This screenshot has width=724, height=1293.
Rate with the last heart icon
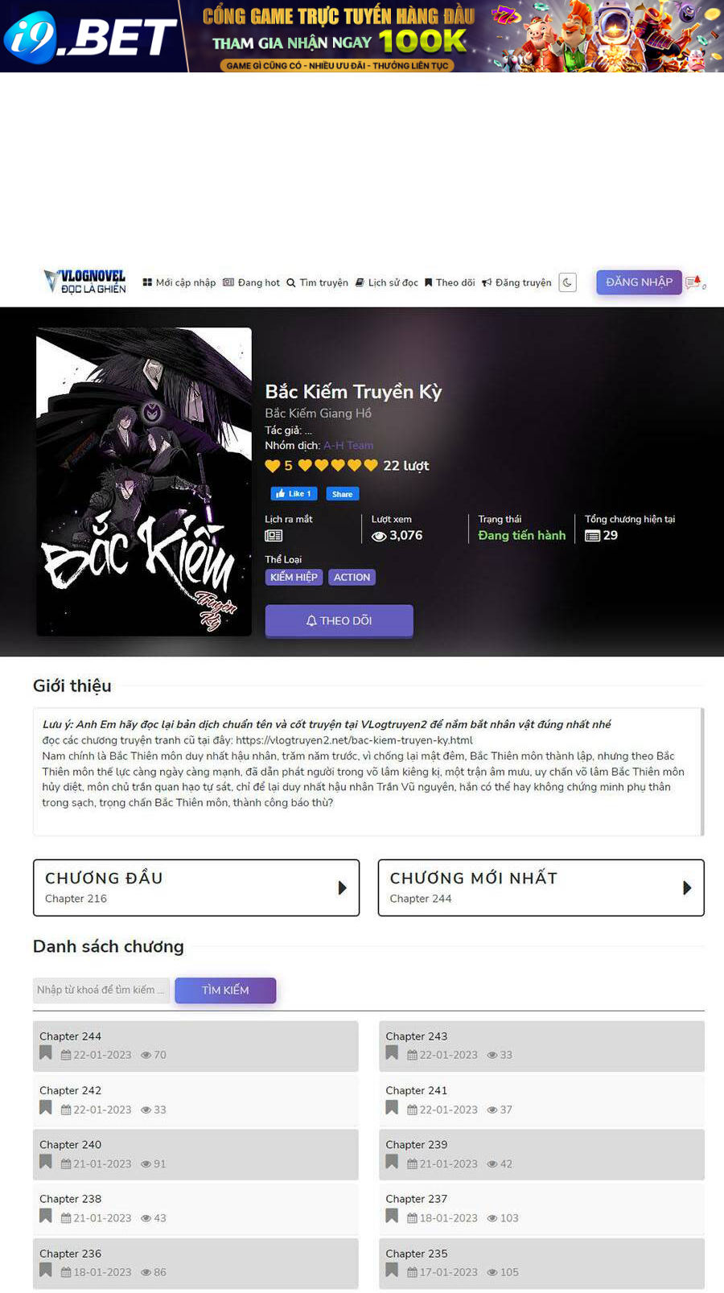(x=371, y=465)
